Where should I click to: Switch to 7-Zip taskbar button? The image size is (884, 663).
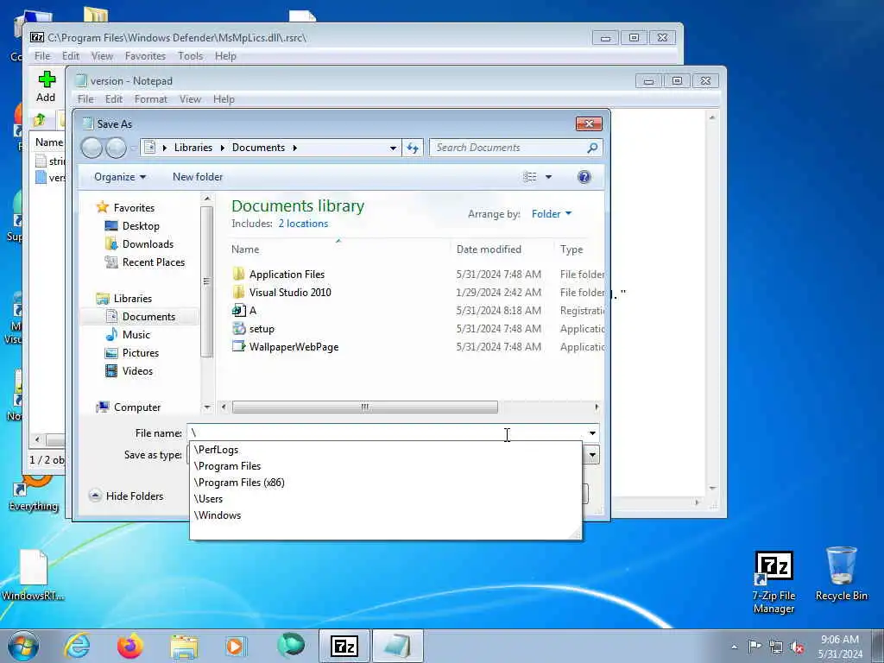[344, 646]
